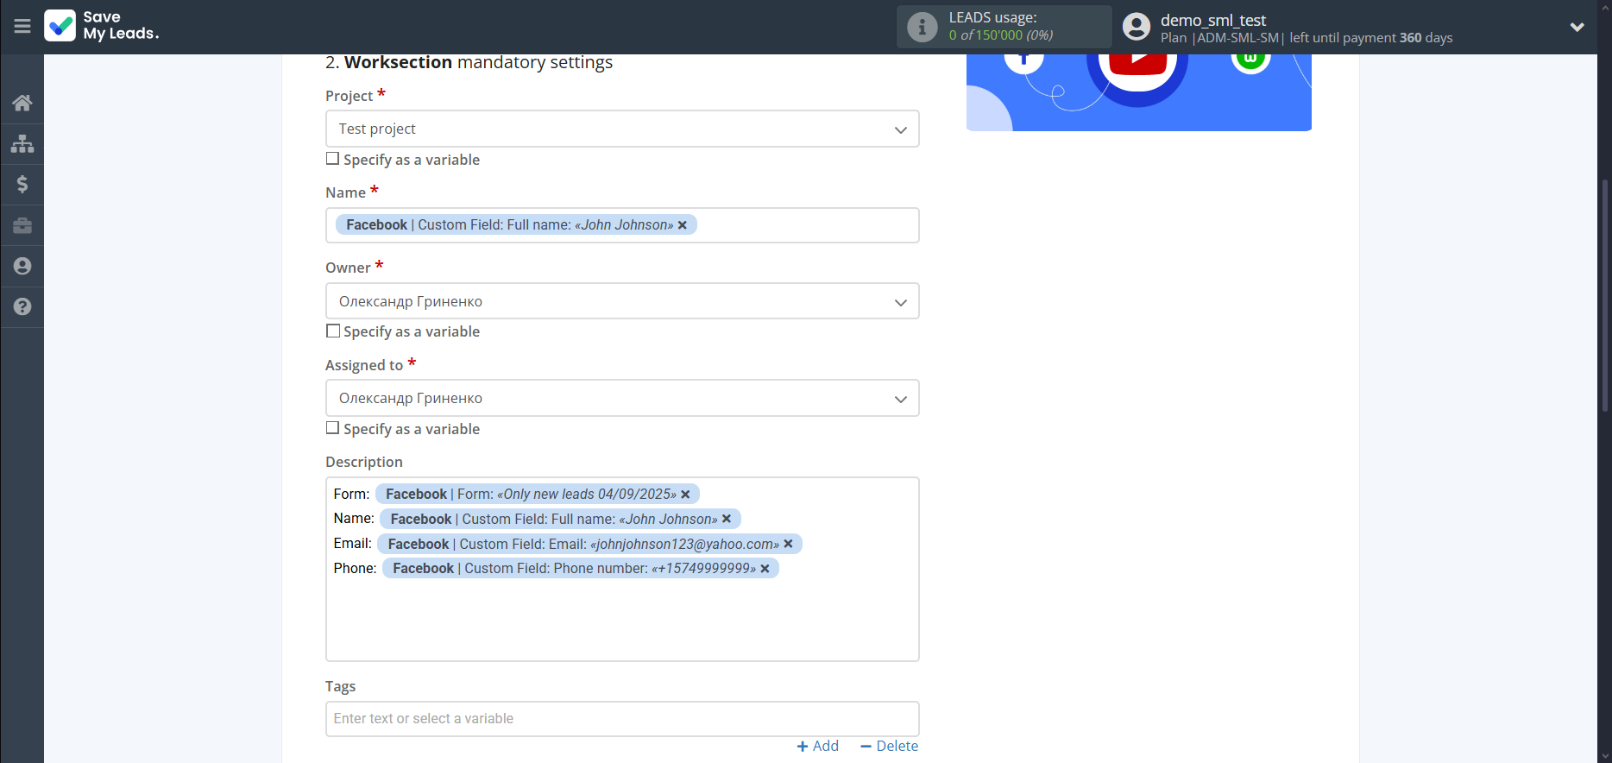The image size is (1612, 763).
Task: Open the Owner dropdown
Action: click(x=621, y=301)
